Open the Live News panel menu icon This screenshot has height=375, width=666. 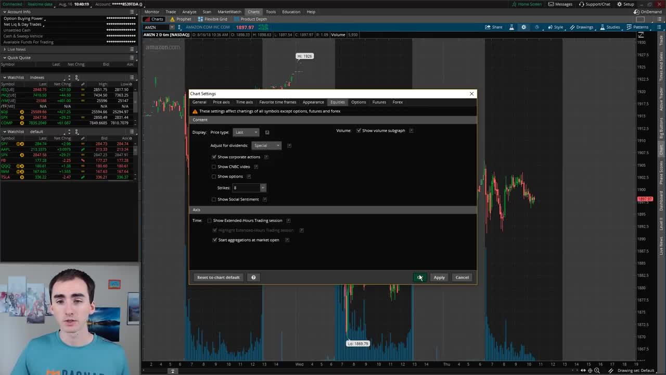click(x=132, y=49)
